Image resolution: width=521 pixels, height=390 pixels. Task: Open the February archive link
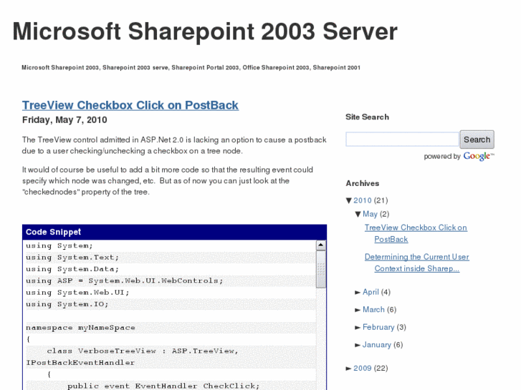pos(378,327)
